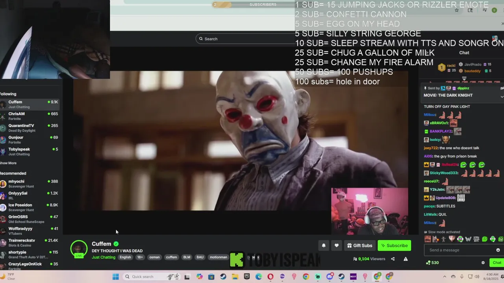
Task: Click the green Subscribe button
Action: [x=394, y=246]
